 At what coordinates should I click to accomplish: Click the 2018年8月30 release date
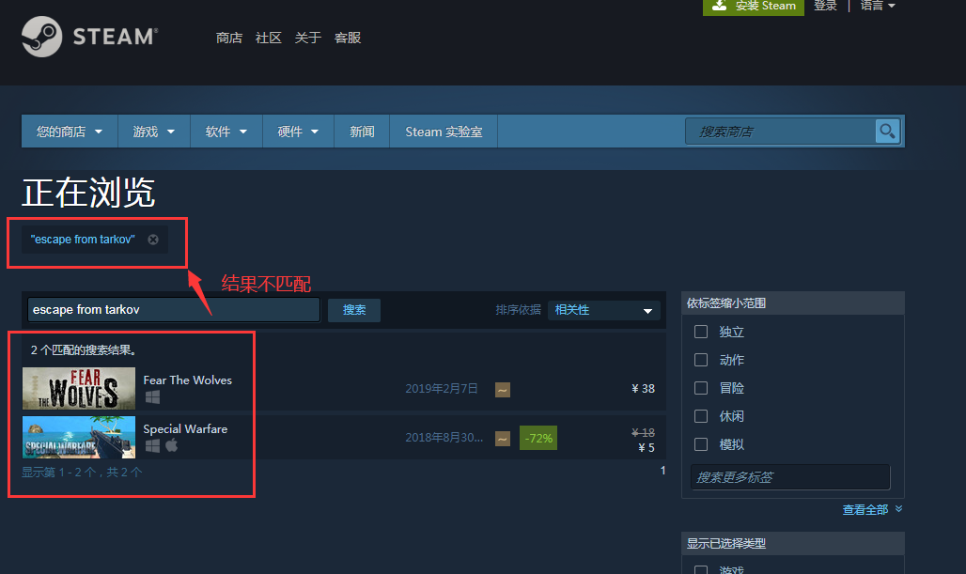click(444, 438)
